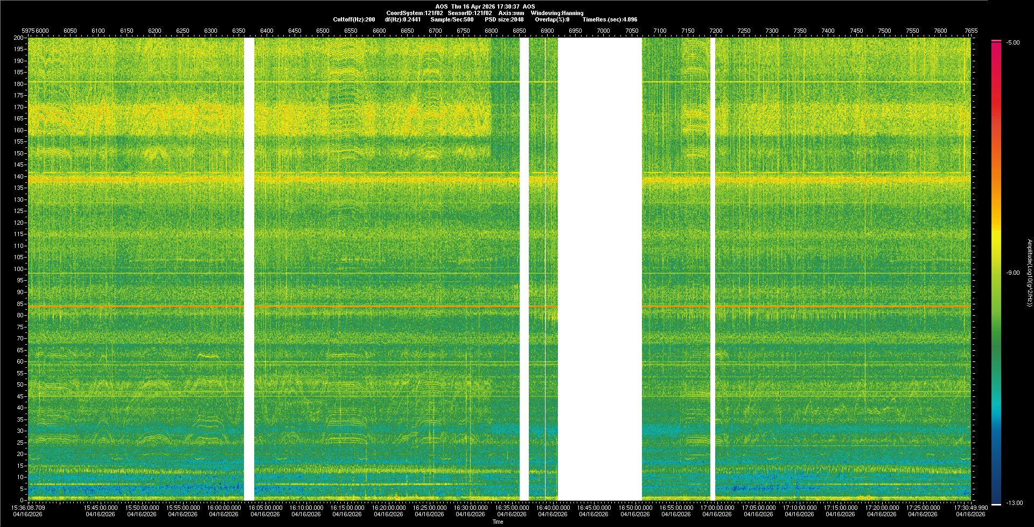
Task: Click the -9.00 label on the color scale
Action: point(1012,273)
